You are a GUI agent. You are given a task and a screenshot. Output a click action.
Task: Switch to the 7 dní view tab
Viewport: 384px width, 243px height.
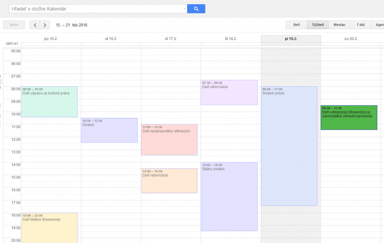361,25
